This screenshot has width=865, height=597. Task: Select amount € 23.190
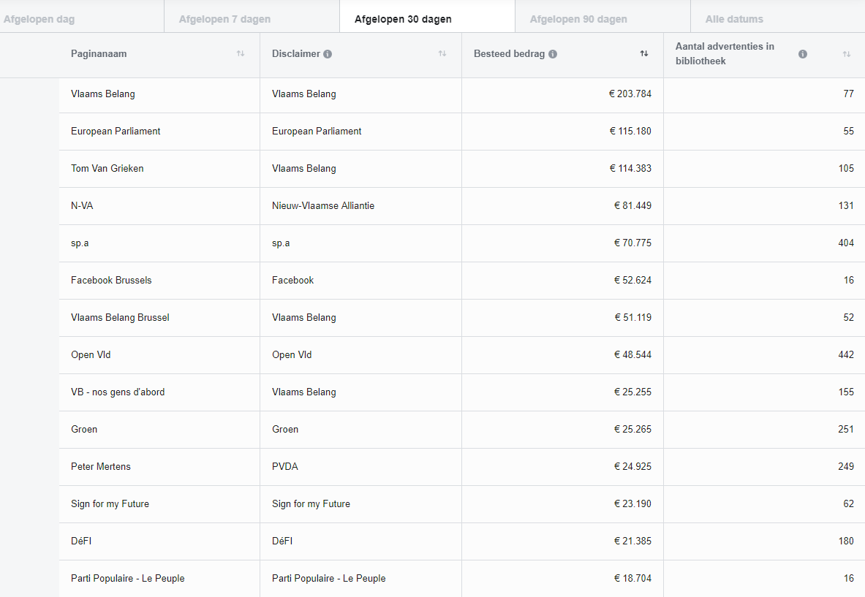pyautogui.click(x=632, y=504)
